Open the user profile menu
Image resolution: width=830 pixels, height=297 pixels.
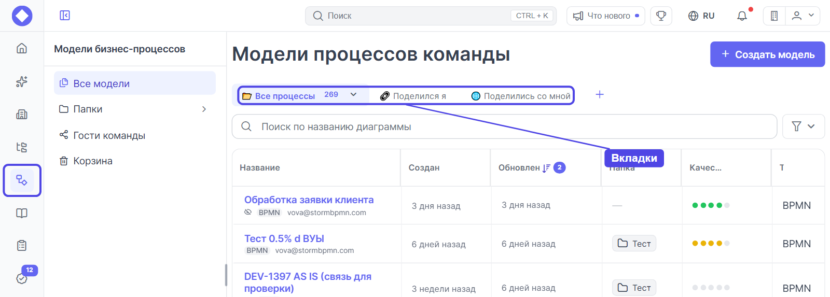pos(803,16)
